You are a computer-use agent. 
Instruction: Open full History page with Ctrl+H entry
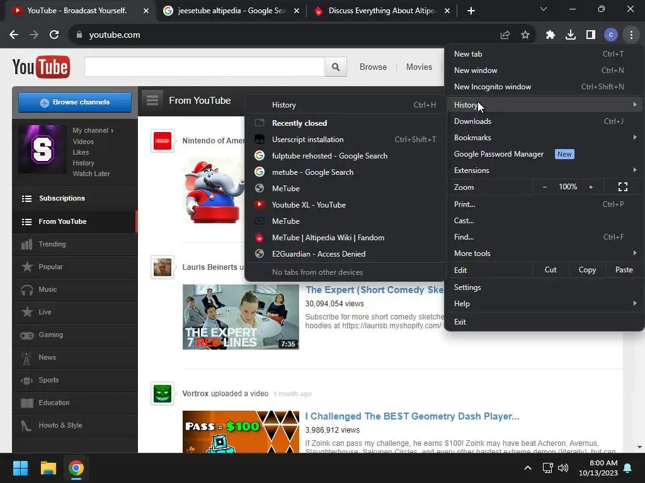(346, 105)
